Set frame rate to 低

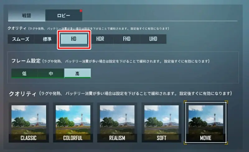coord(25,73)
